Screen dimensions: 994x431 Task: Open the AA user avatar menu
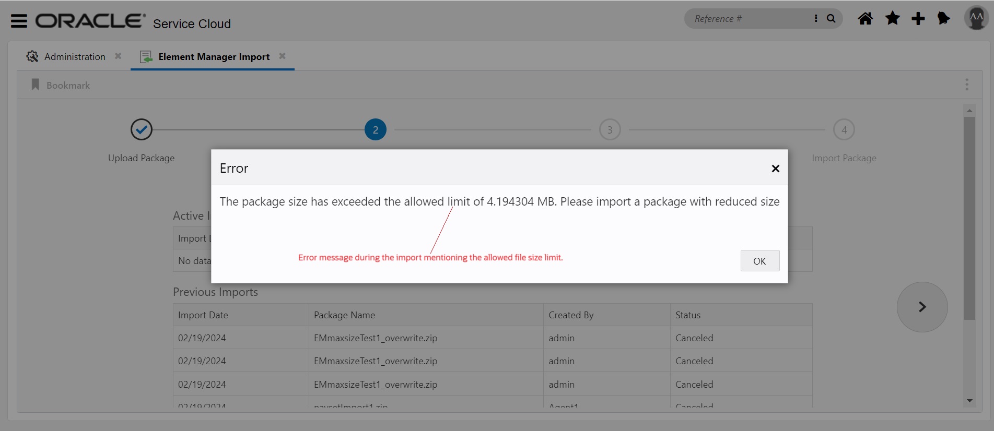[976, 18]
